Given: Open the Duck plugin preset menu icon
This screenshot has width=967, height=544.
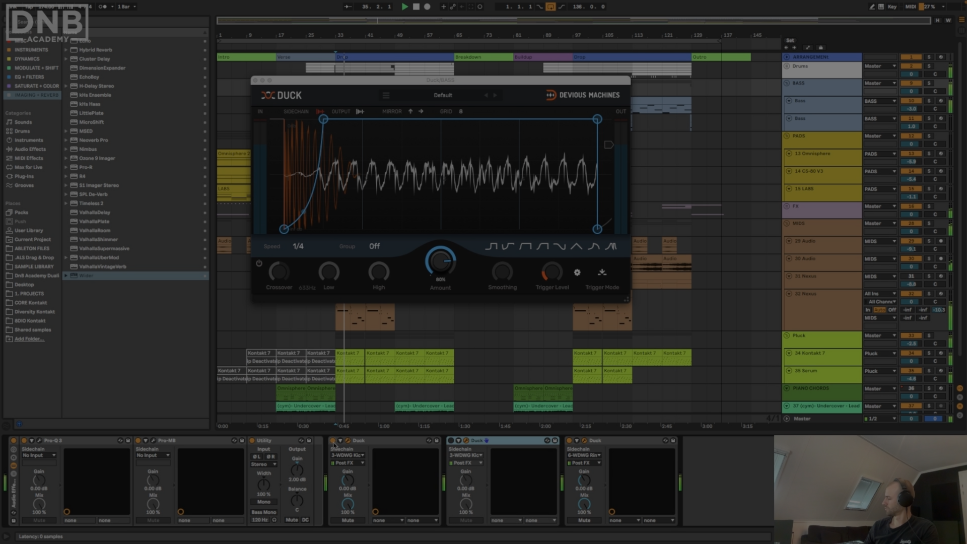Looking at the screenshot, I should [386, 95].
